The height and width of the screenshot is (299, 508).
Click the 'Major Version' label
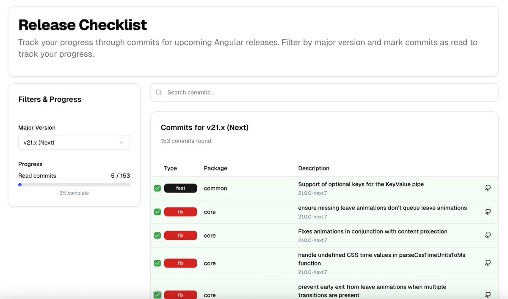point(37,128)
